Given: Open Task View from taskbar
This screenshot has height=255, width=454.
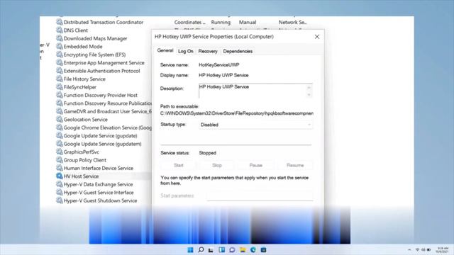Looking at the screenshot, I should click(211, 250).
